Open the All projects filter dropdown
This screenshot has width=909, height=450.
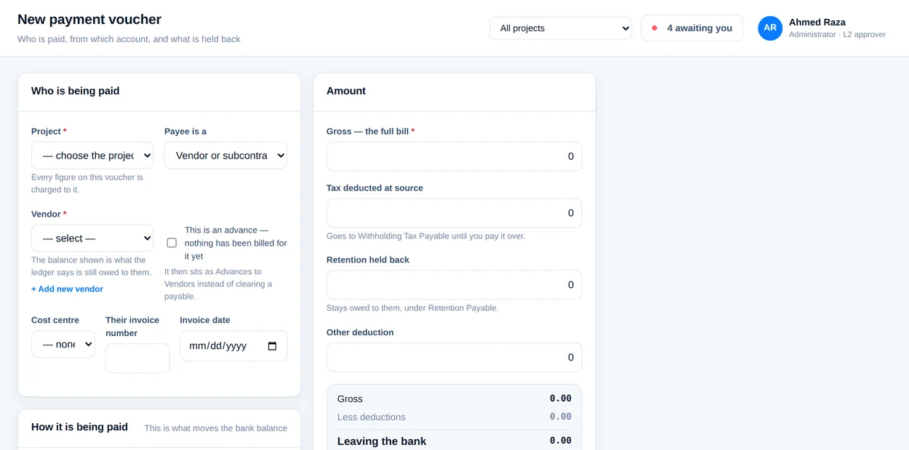(x=561, y=28)
